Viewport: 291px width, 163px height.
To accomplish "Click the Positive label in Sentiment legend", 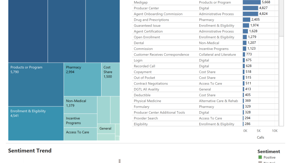I will coord(270,157).
